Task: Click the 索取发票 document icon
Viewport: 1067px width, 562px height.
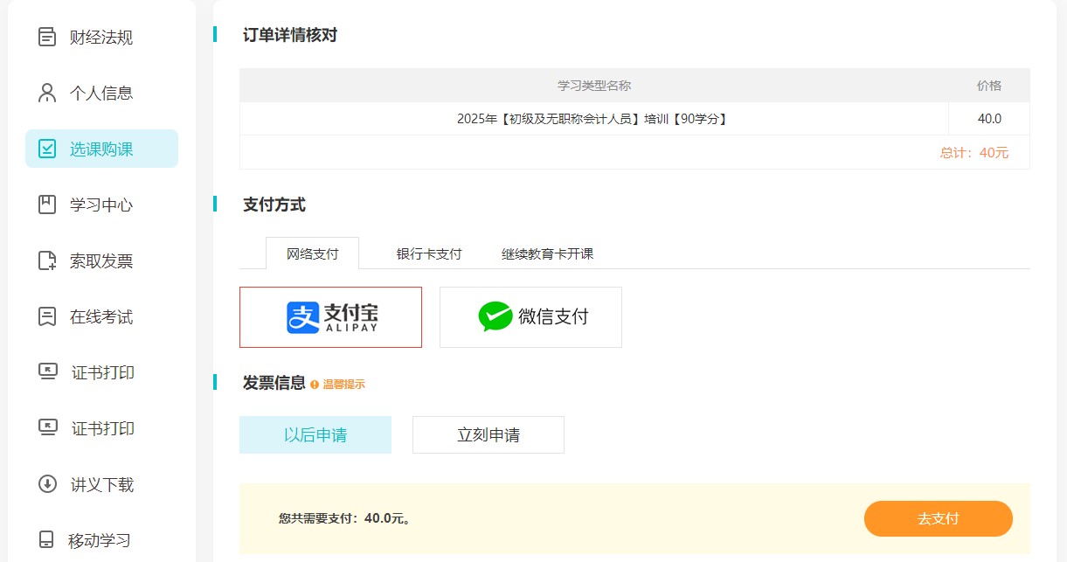Action: pyautogui.click(x=47, y=260)
